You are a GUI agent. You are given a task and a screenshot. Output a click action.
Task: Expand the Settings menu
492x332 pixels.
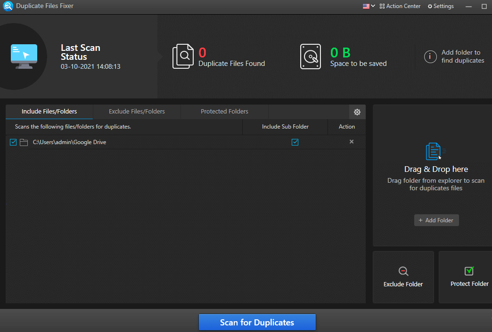(x=441, y=6)
